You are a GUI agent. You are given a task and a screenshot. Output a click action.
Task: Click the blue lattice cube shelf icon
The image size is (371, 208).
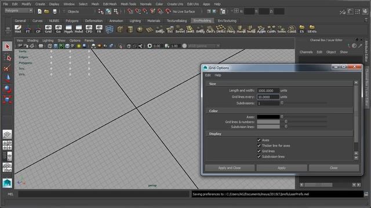(x=110, y=29)
